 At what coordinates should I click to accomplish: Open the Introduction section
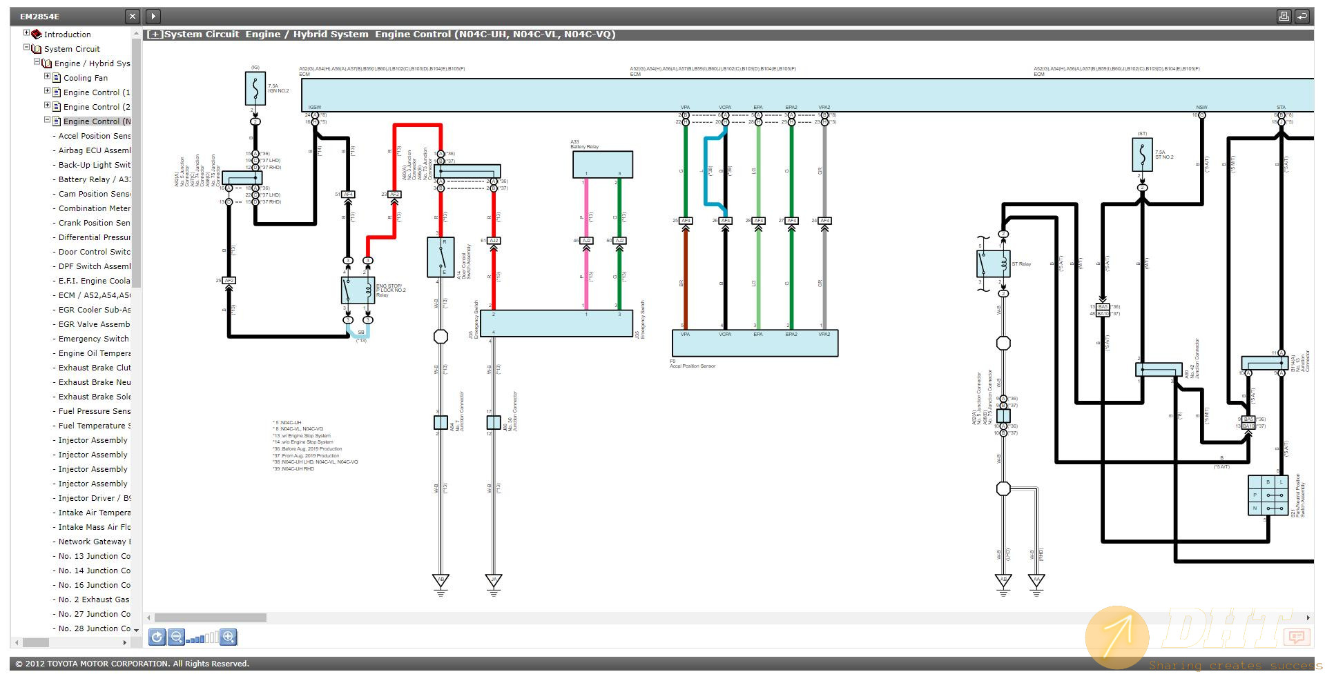[x=67, y=34]
